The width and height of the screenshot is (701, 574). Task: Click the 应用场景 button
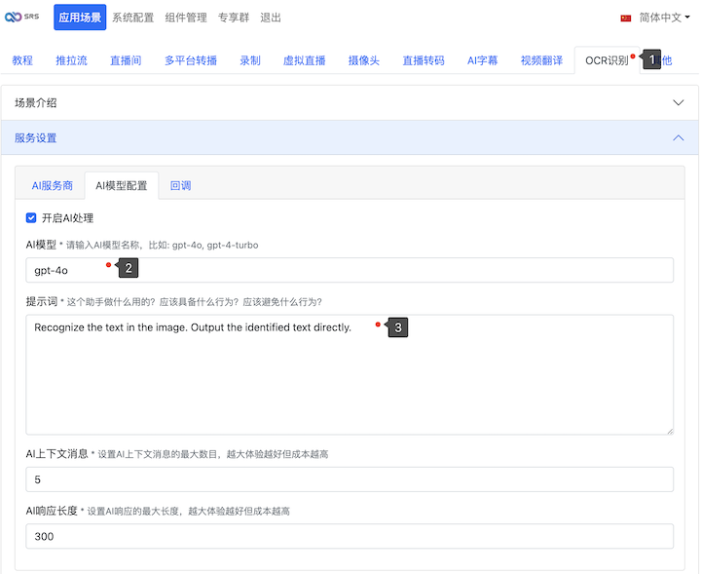point(79,18)
